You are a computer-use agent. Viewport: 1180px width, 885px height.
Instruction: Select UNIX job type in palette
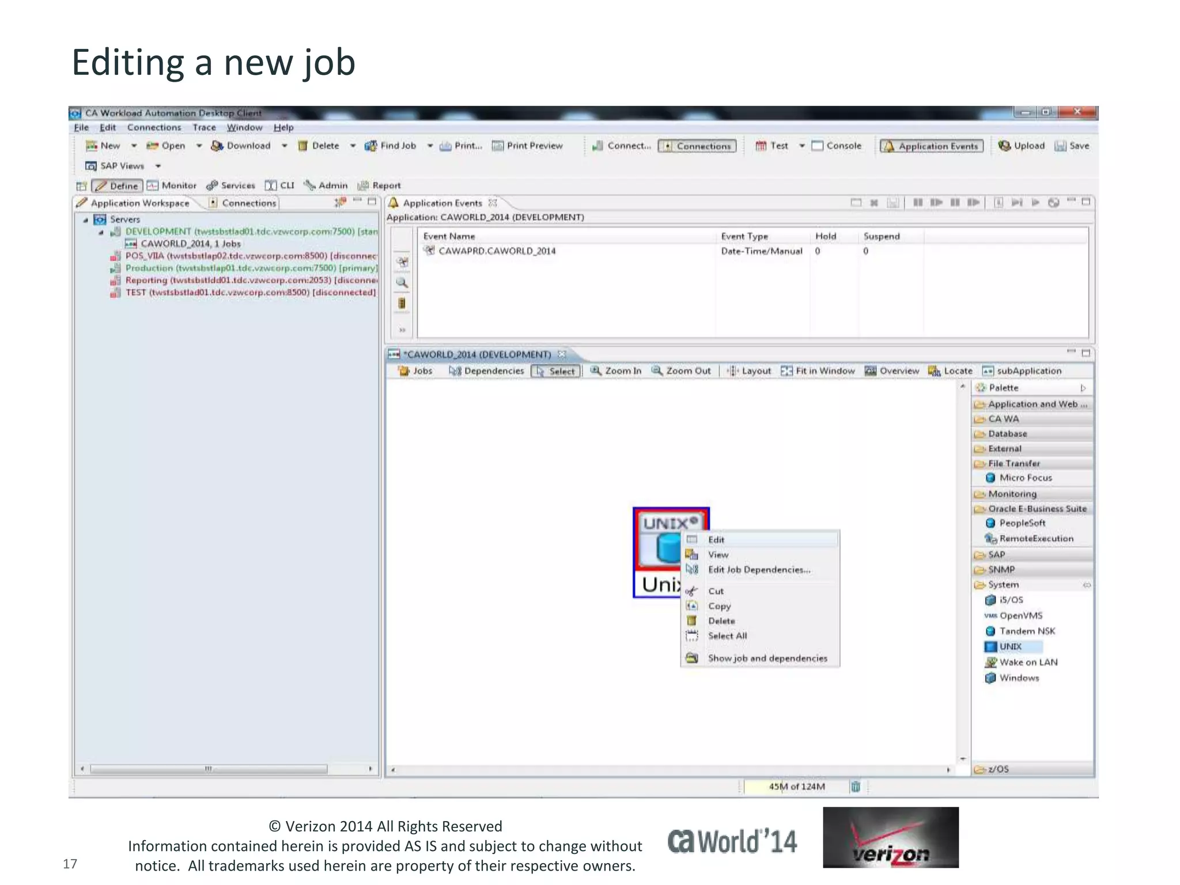click(x=1010, y=646)
